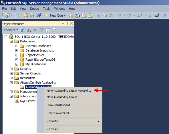Open the Help menu
The width and height of the screenshot is (169, 134).
(x=72, y=9)
